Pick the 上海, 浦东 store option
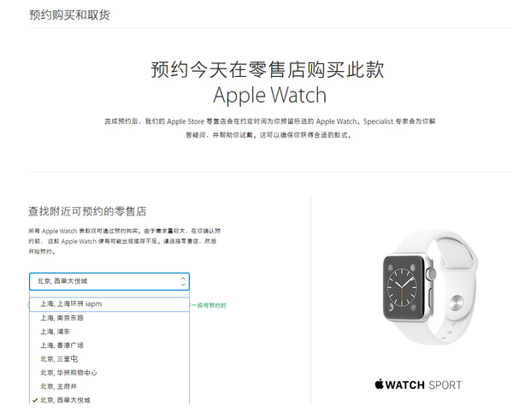 click(x=109, y=332)
